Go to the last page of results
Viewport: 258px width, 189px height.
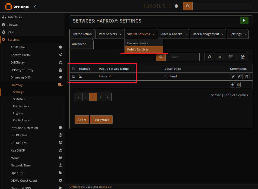[x=108, y=97]
